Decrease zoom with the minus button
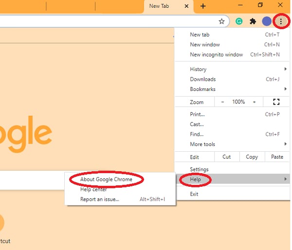 (x=222, y=102)
